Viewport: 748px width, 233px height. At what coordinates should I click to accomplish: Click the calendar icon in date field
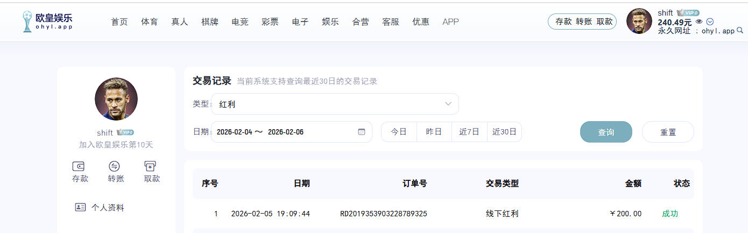click(x=361, y=132)
